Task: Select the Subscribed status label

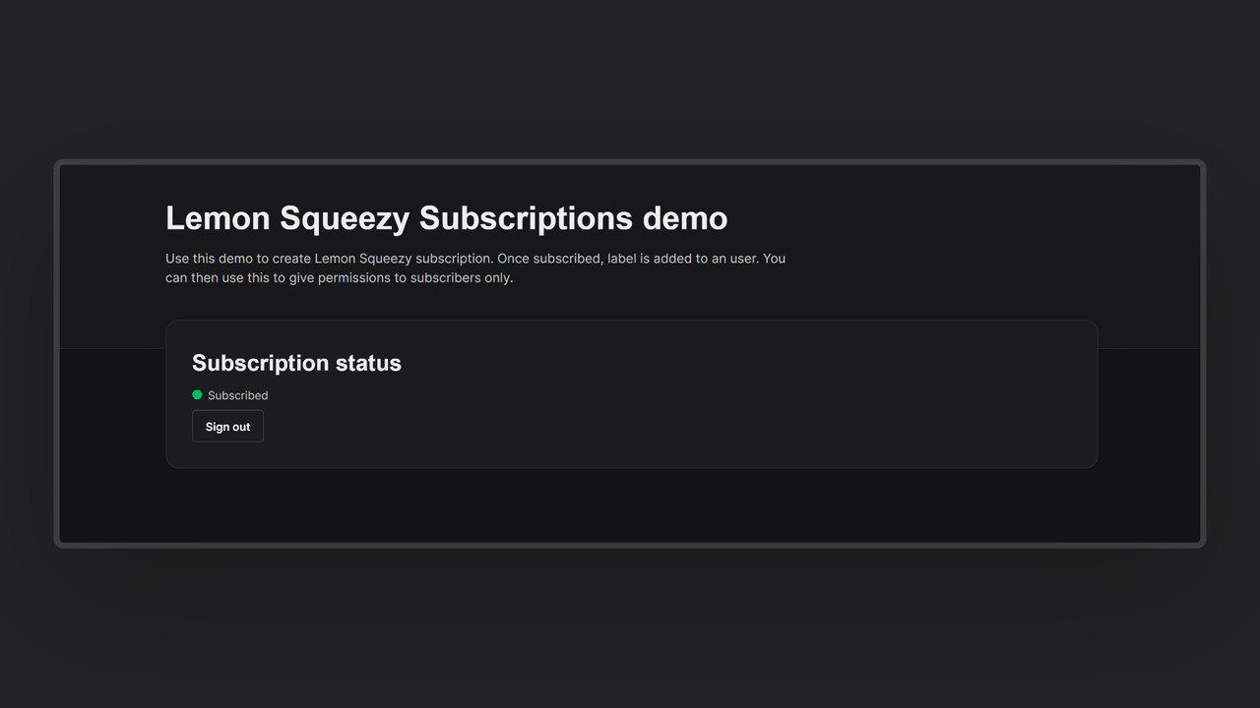Action: (x=237, y=395)
